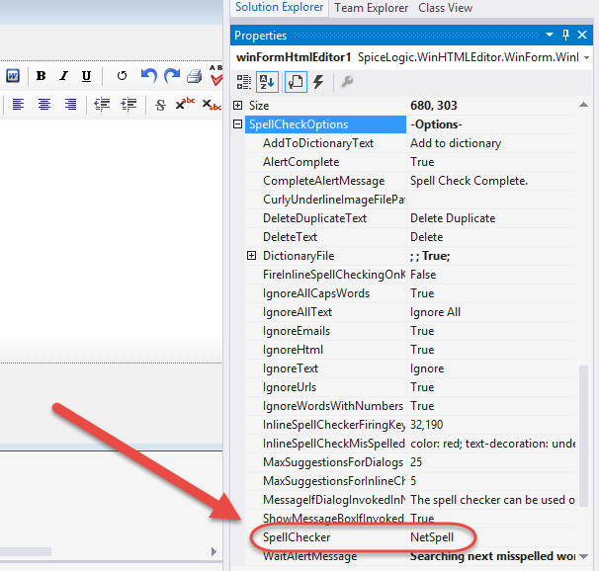Open the winFormHtmlEditor1 object selector dropdown
599x571 pixels.
pos(586,57)
